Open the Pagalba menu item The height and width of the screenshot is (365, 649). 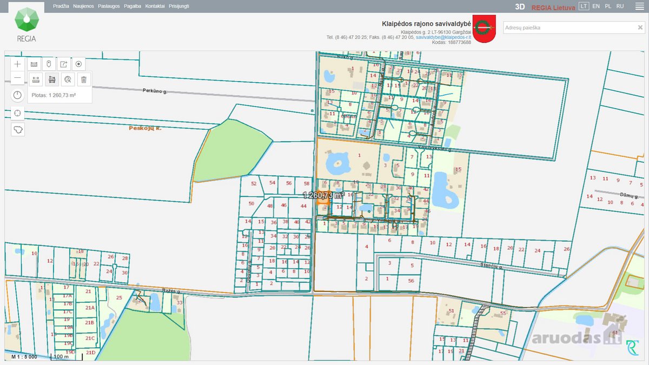(133, 6)
